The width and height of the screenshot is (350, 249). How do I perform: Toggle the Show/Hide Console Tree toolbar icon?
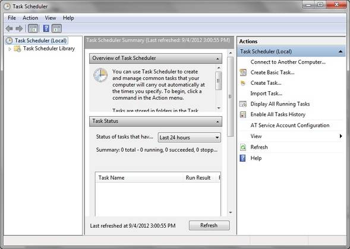point(33,28)
